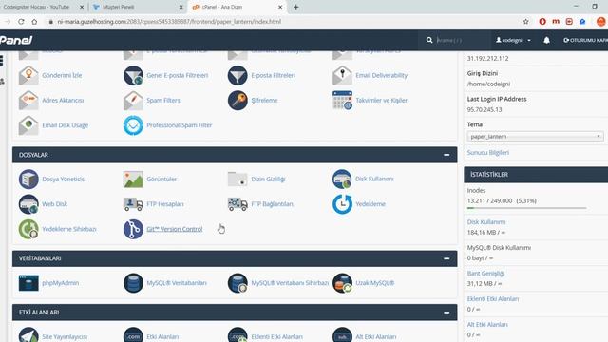Open the Genel E-posta Filtreleri icon
608x342 pixels.
(133, 75)
